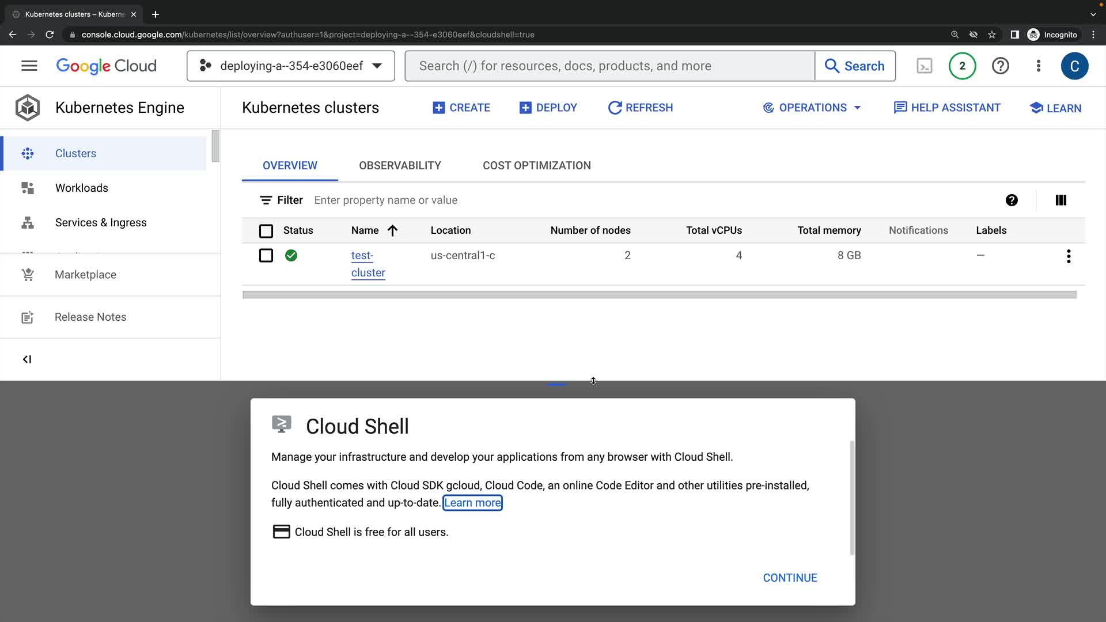Sort clusters by Name column arrow

pyautogui.click(x=392, y=230)
